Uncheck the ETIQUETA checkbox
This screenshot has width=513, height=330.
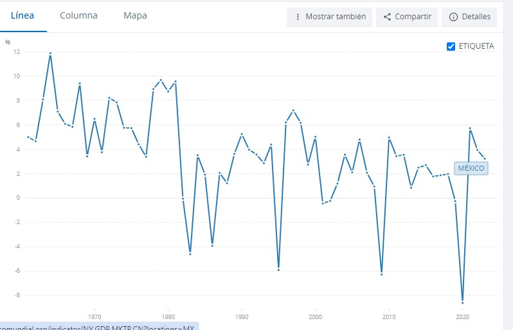(x=451, y=46)
